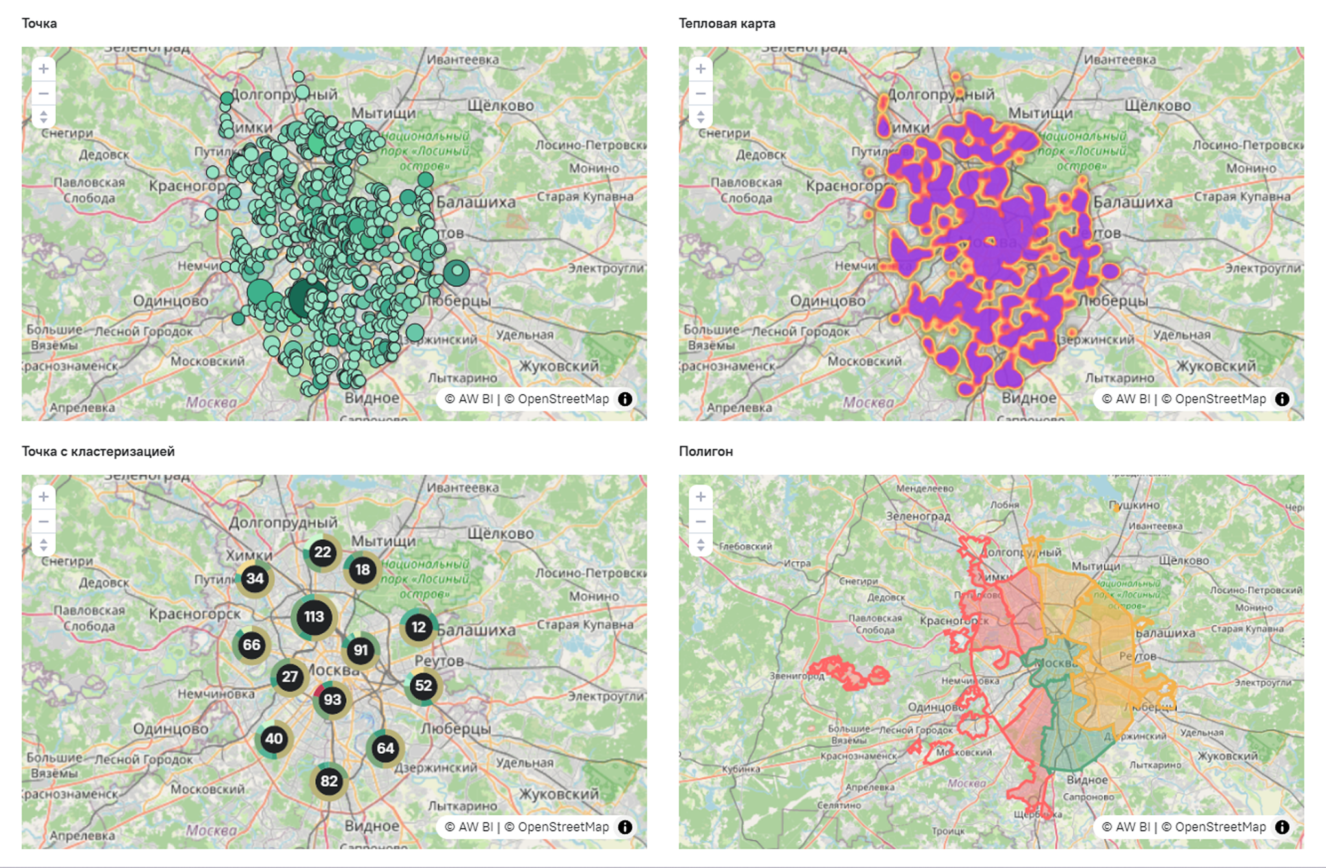Viewport: 1326px width, 868px height.
Task: Click the cluster marker labeled 18
Action: coord(362,570)
